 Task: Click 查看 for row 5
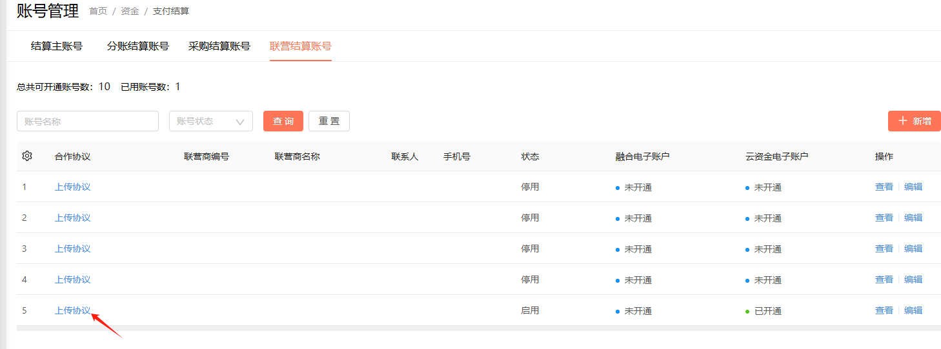(x=884, y=310)
